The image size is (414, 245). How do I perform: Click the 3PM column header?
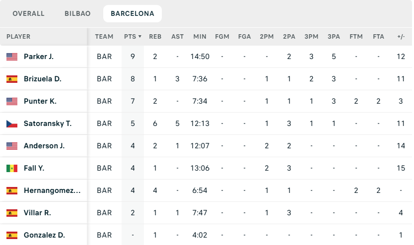pos(311,37)
